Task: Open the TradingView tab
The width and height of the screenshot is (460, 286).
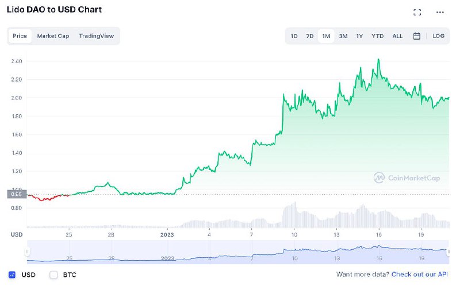Action: tap(96, 36)
